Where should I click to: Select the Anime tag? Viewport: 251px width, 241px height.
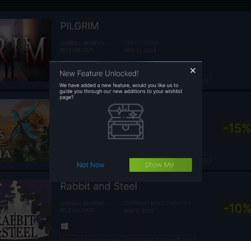(x=168, y=238)
